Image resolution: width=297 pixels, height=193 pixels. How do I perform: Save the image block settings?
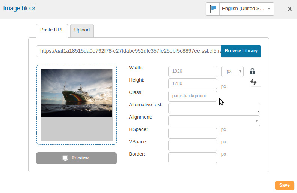[285, 185]
